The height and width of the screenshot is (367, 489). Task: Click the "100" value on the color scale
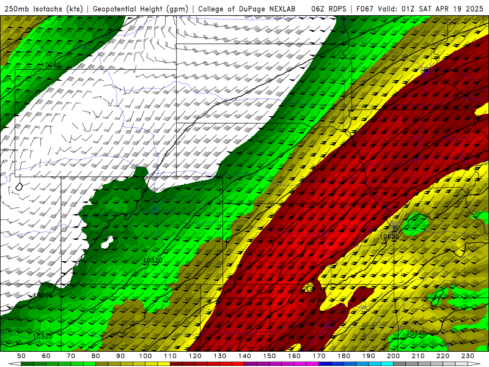(x=145, y=356)
